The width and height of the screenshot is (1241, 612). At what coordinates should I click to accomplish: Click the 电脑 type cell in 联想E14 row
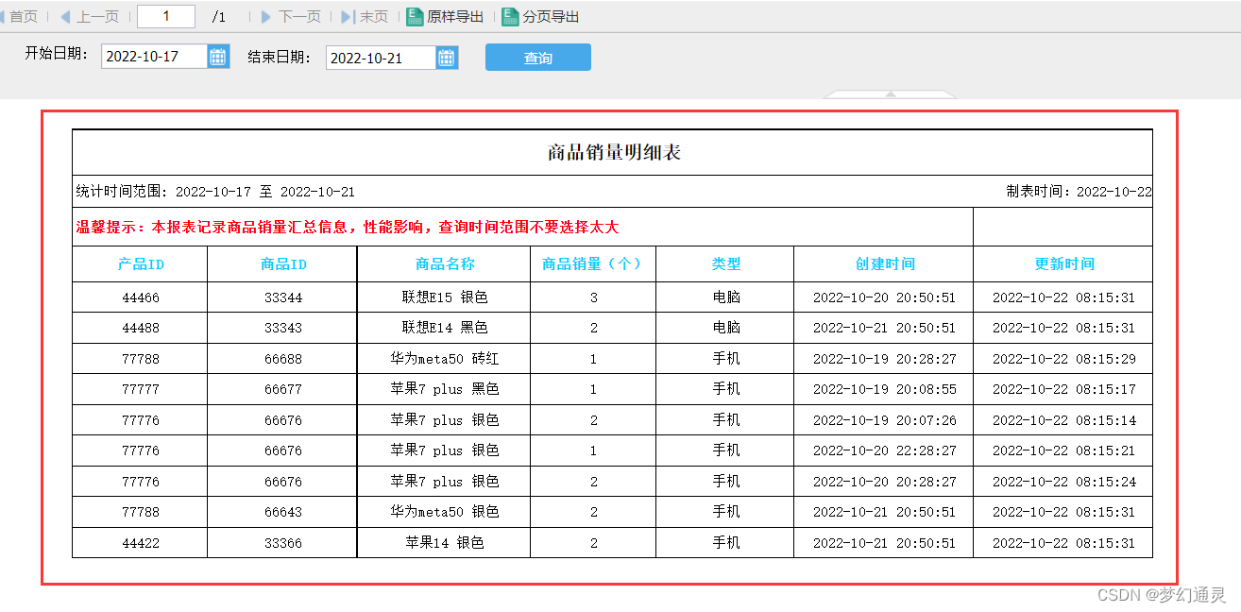726,328
